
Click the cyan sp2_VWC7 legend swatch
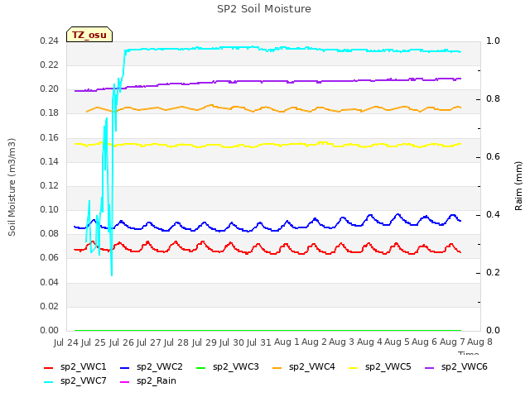click(x=49, y=382)
